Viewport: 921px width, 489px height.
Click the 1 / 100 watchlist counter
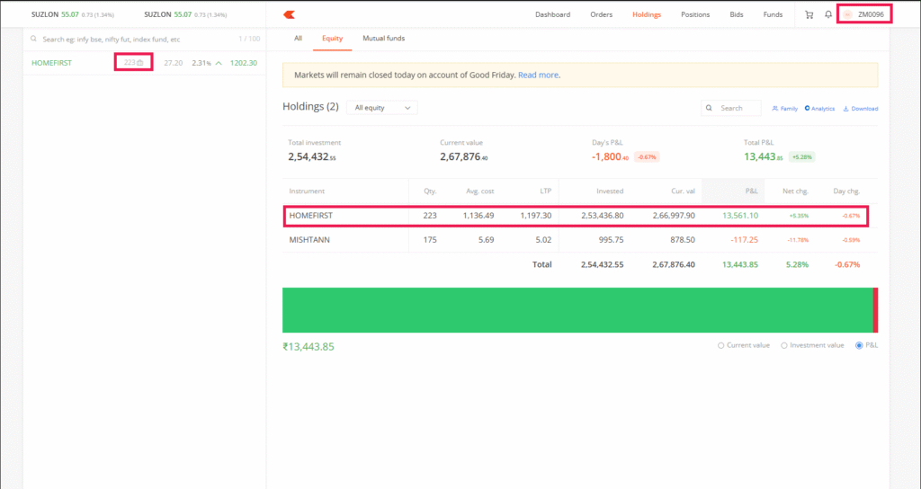tap(249, 40)
